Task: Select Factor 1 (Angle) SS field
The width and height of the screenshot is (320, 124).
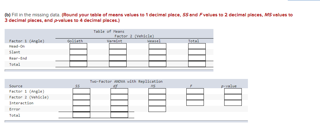Action: pyautogui.click(x=81, y=91)
